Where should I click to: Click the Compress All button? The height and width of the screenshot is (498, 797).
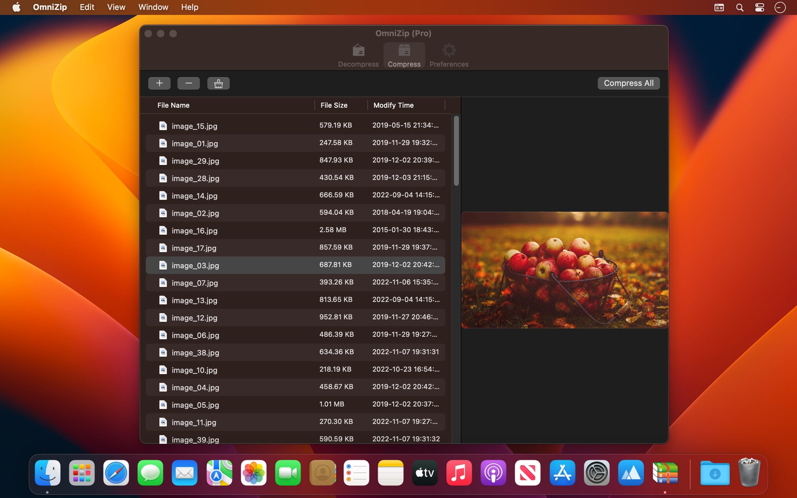tap(628, 83)
